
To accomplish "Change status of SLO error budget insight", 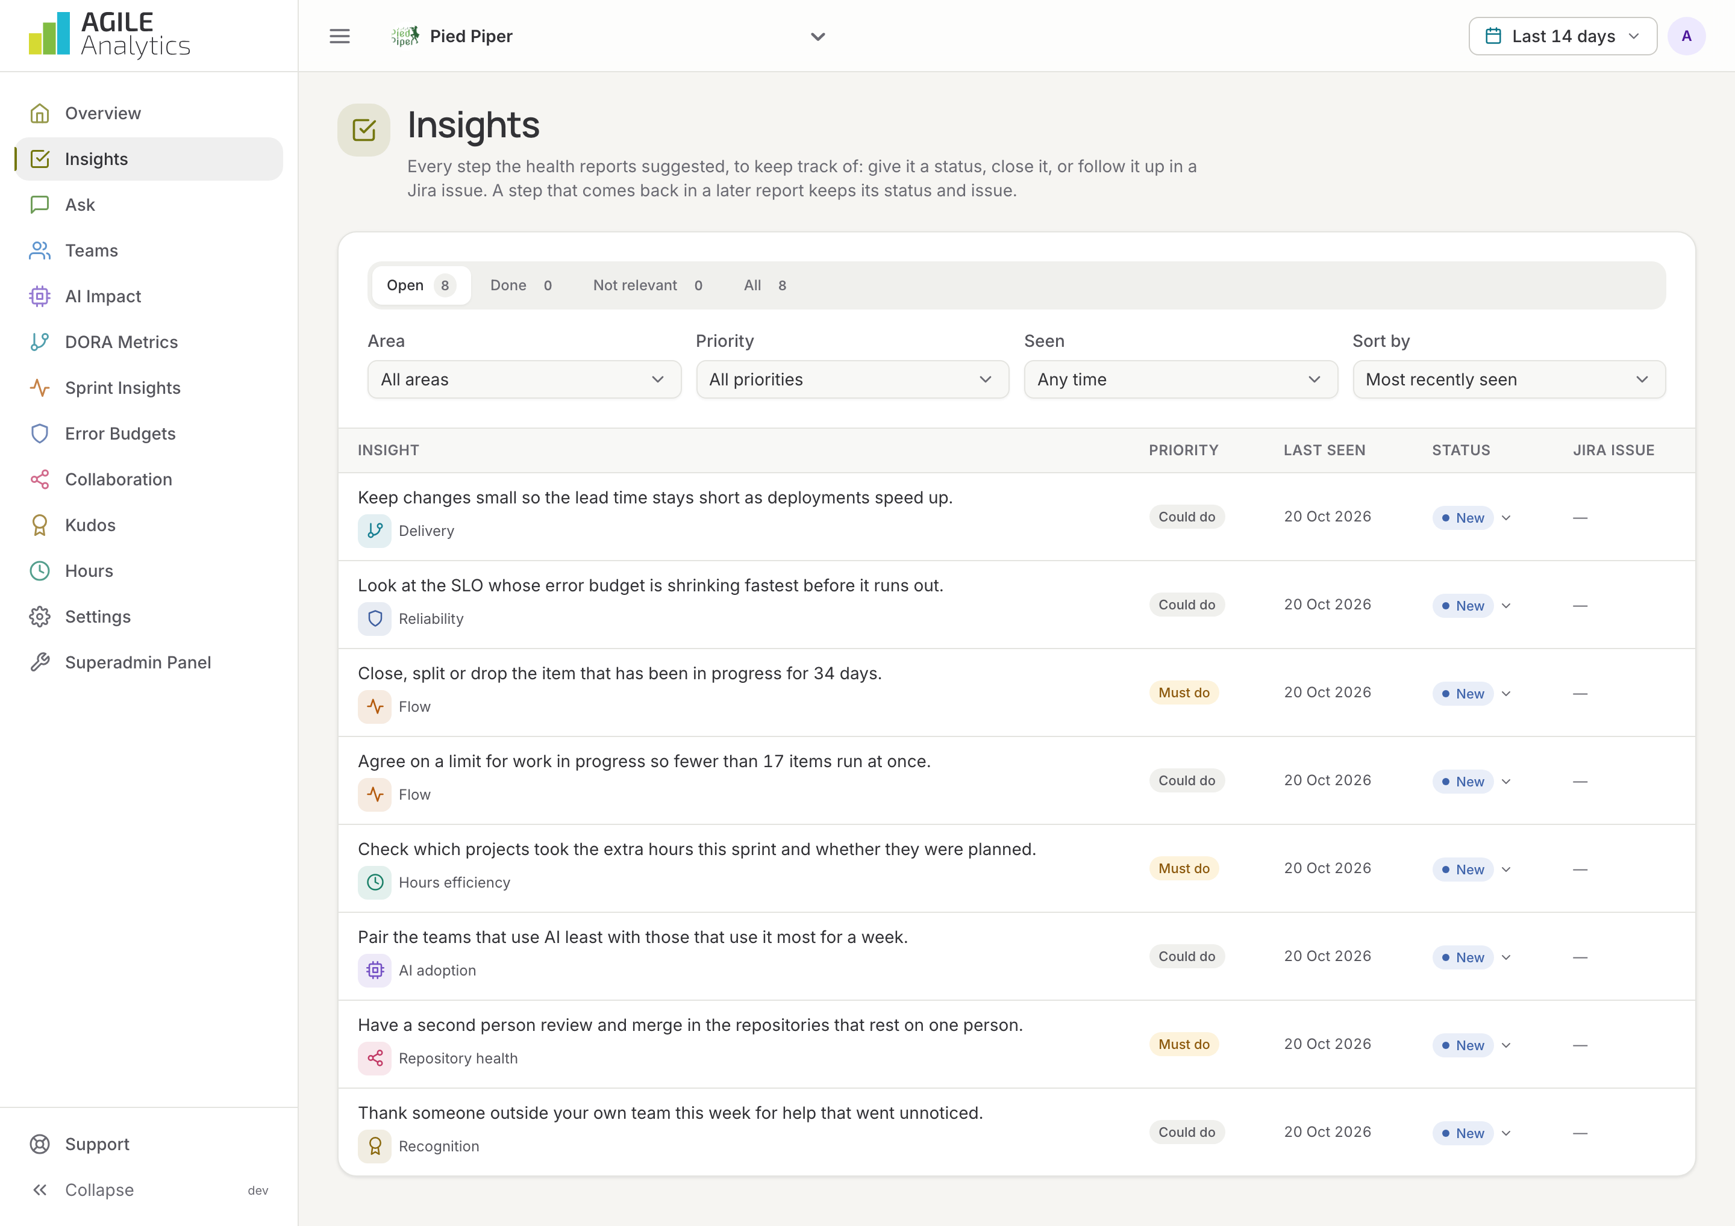I will tap(1471, 606).
